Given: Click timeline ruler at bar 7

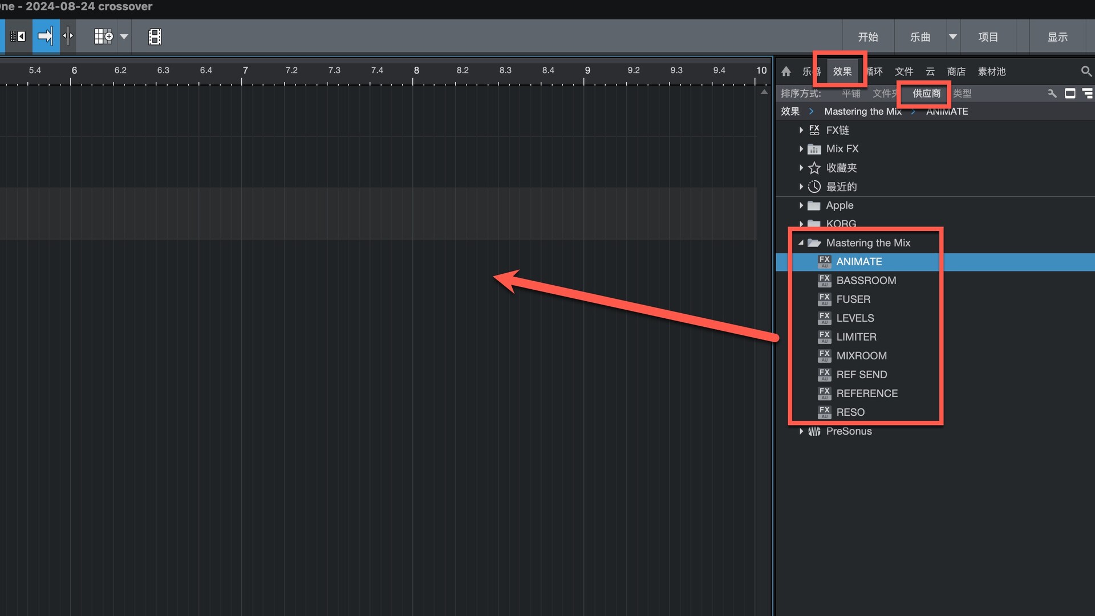Looking at the screenshot, I should point(245,71).
